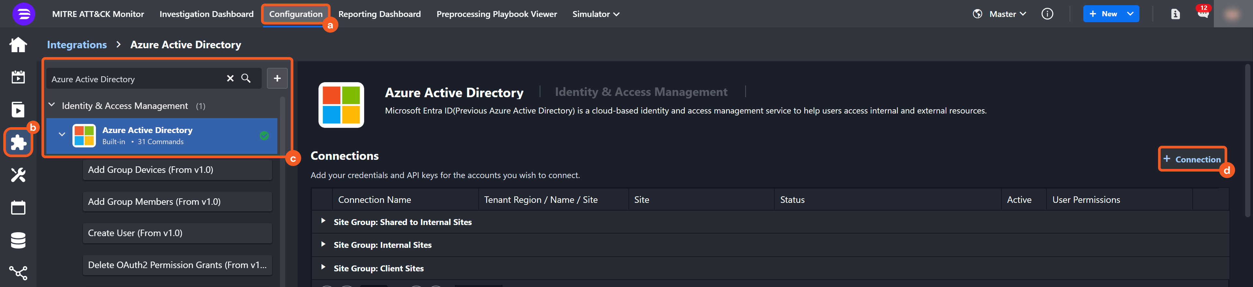Click the search magnifier in the integration search
Screen dimensions: 1253x287
point(246,78)
